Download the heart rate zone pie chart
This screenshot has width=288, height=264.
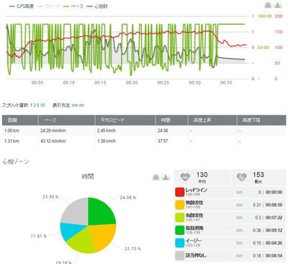166,177
